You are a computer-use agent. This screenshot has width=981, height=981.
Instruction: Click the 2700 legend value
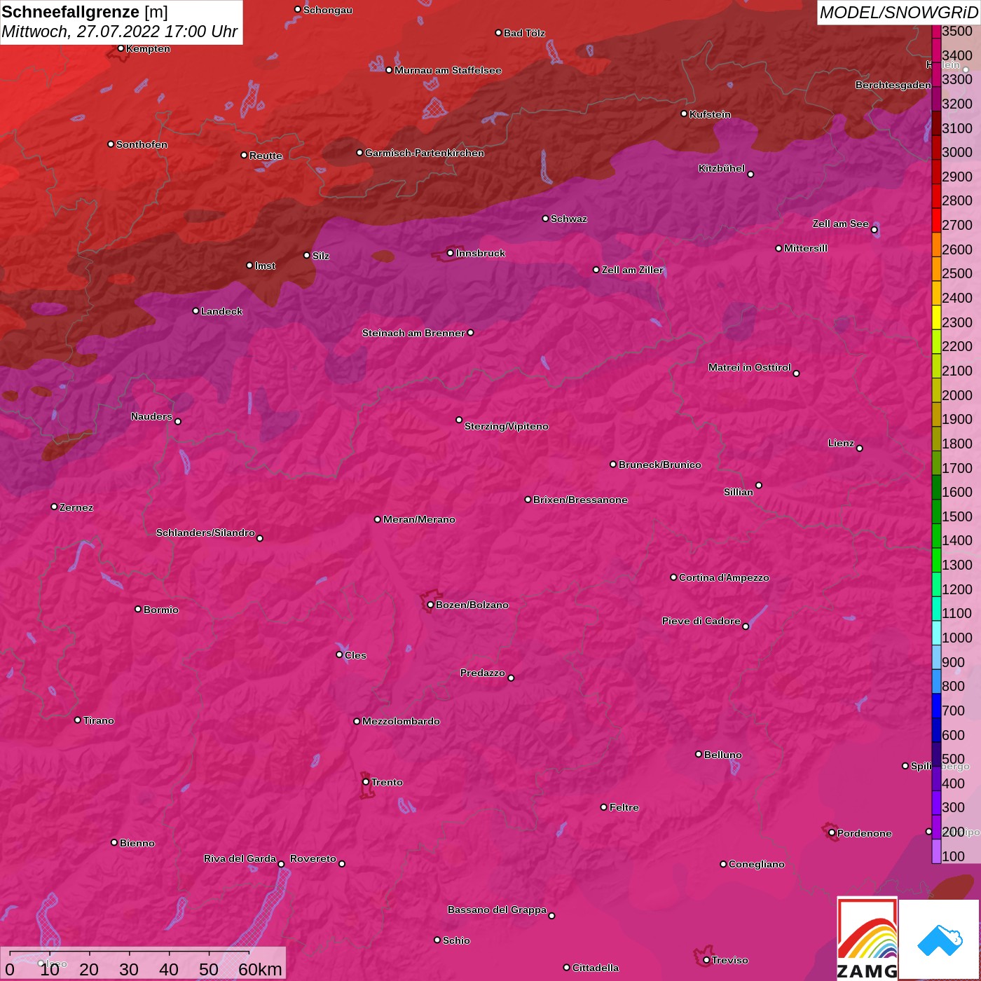pos(957,225)
